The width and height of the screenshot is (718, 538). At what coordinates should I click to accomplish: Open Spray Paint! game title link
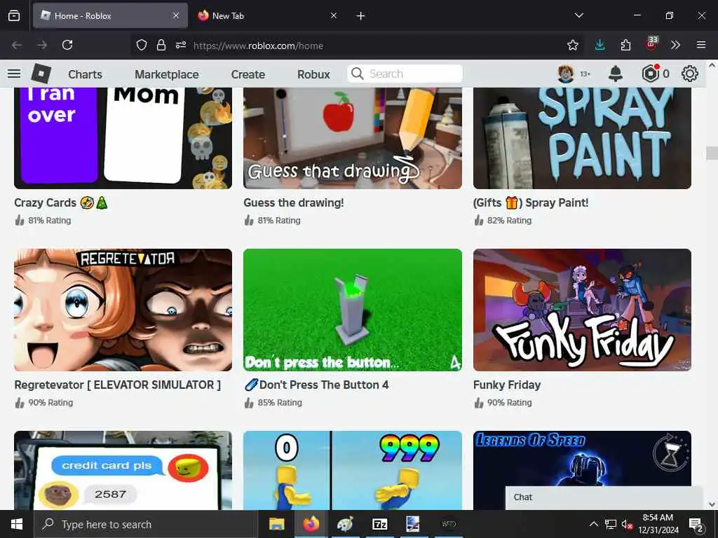531,202
